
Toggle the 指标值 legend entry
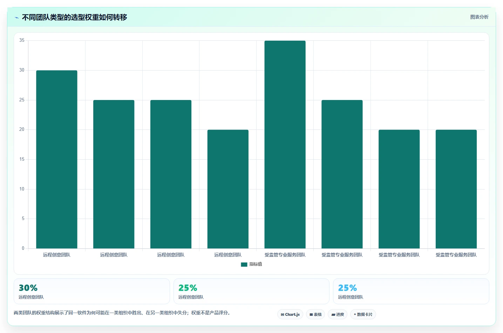pyautogui.click(x=251, y=264)
